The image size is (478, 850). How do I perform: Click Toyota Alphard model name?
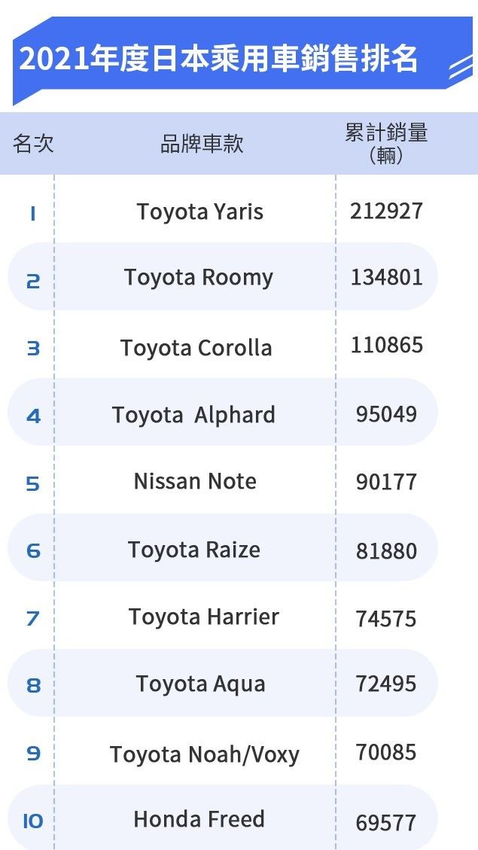pyautogui.click(x=194, y=416)
